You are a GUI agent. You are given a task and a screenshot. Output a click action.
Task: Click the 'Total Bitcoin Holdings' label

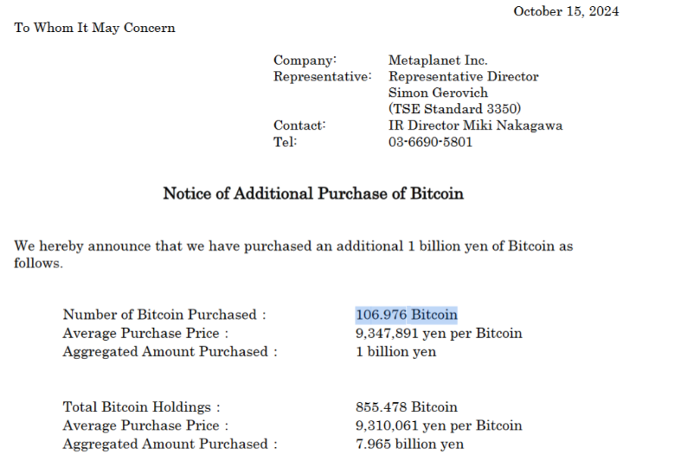point(141,406)
